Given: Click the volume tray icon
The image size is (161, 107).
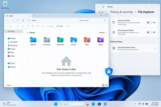Looking at the screenshot, I should (143, 104).
